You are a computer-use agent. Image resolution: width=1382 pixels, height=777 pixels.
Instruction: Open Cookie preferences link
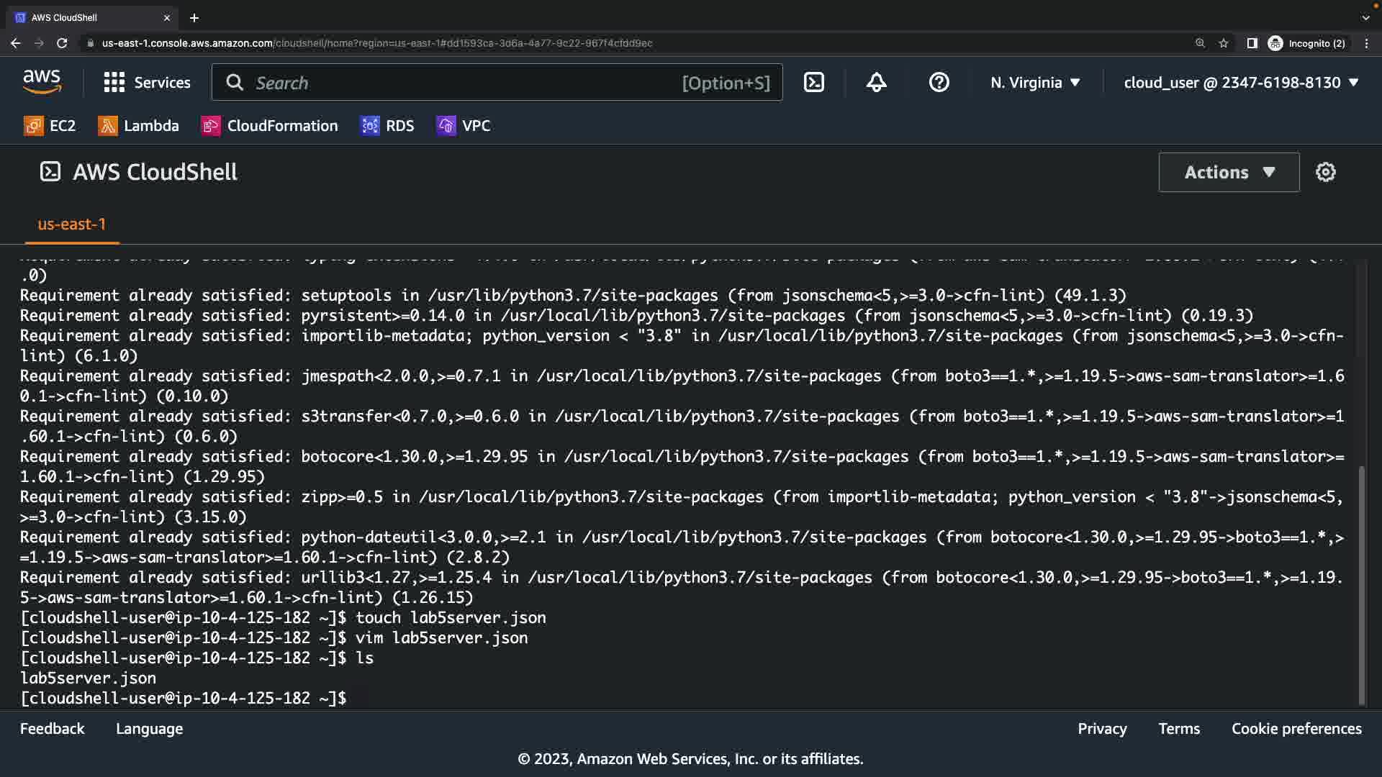[x=1296, y=729]
